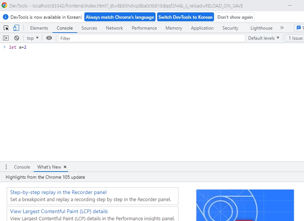
Task: Click Always match Chrome's language button
Action: (120, 17)
